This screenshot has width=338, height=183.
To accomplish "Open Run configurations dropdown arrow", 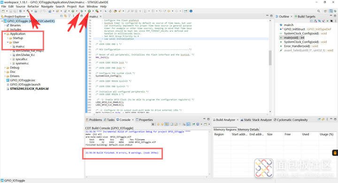I will tap(93, 11).
